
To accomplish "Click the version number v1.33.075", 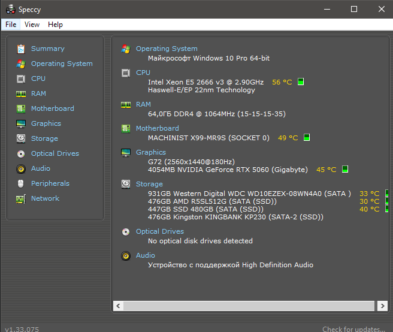I will pos(22,329).
